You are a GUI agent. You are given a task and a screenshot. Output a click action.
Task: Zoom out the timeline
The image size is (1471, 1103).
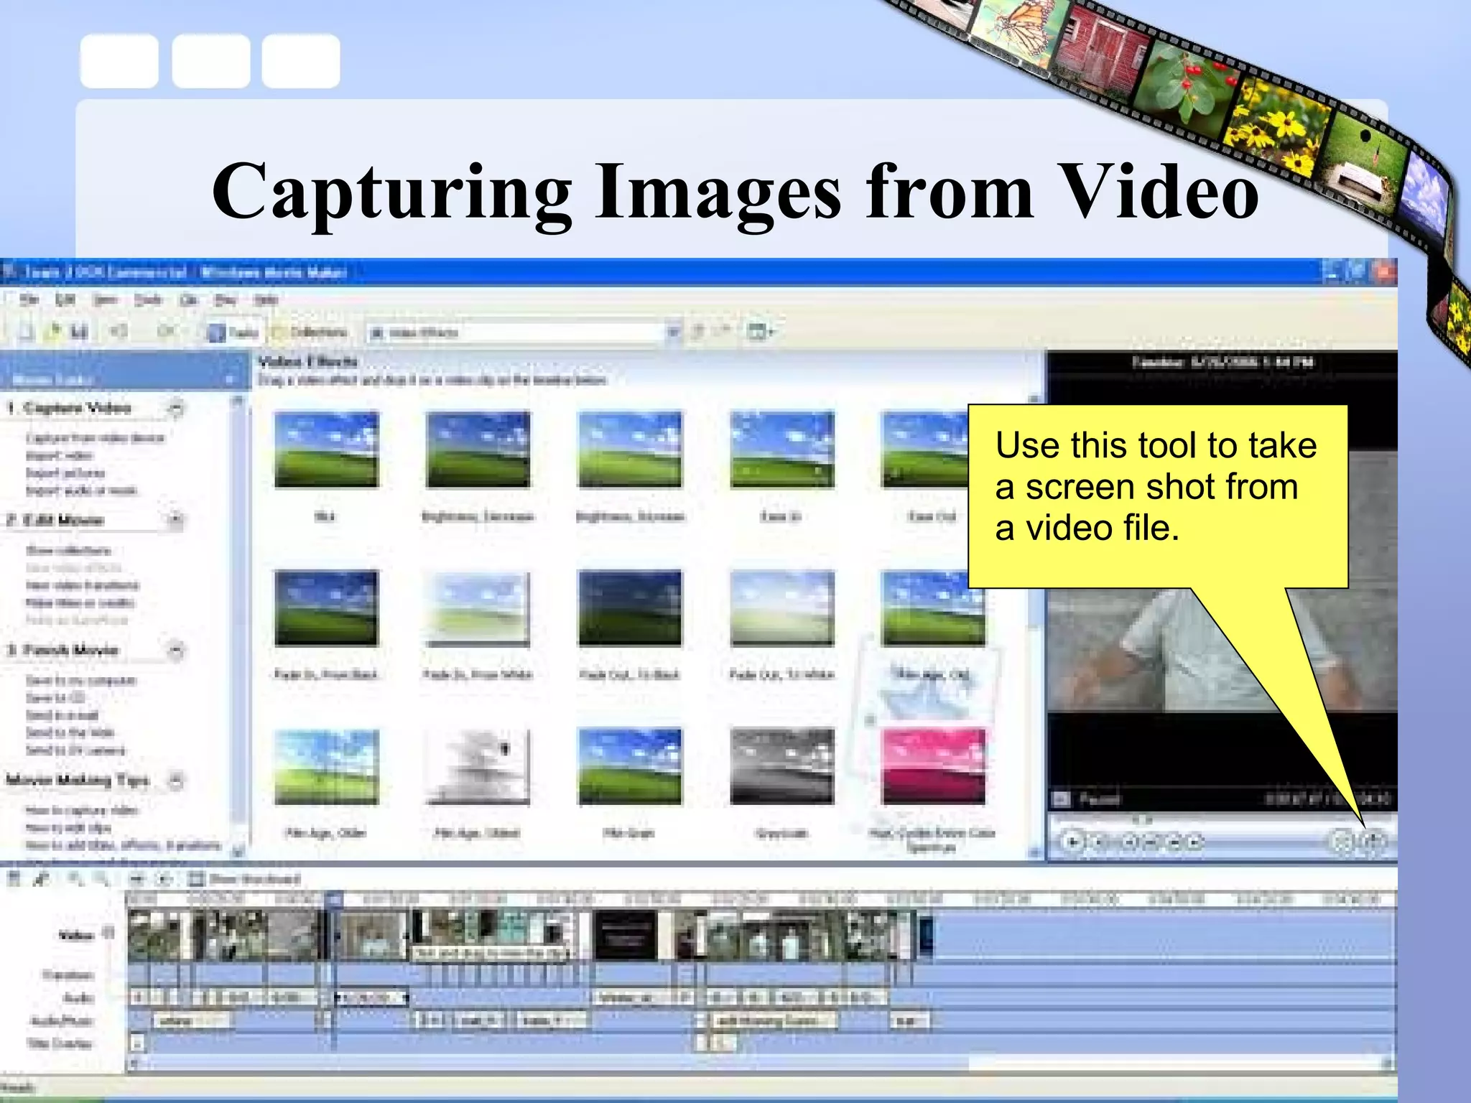click(x=101, y=878)
